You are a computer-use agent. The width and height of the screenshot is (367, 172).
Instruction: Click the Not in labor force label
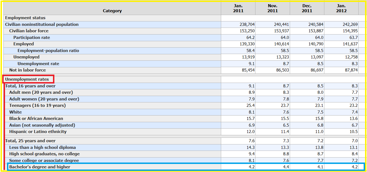(x=27, y=70)
